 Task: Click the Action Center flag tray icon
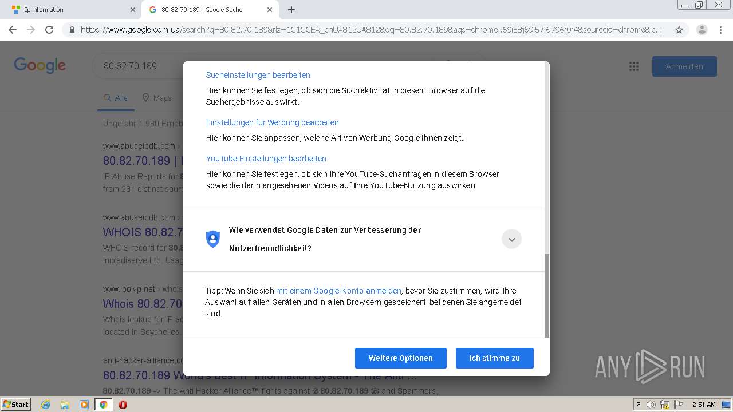tap(679, 405)
